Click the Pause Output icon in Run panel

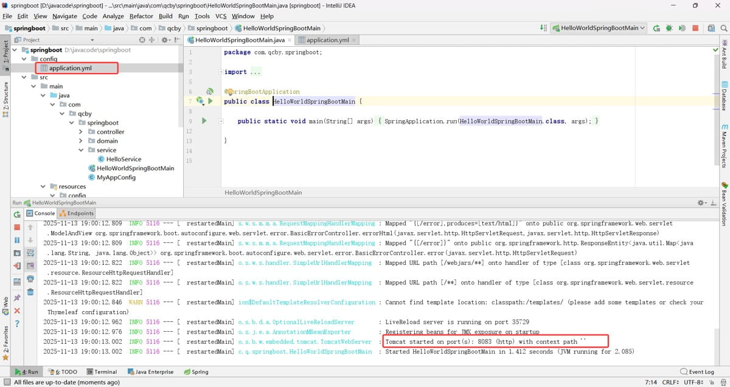[x=17, y=240]
